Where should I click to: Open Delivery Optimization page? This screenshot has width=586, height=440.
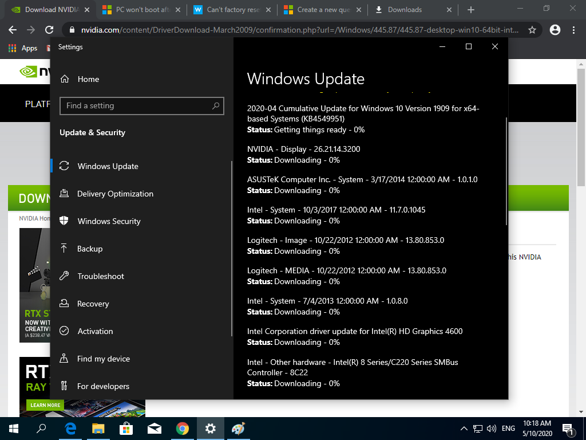115,194
